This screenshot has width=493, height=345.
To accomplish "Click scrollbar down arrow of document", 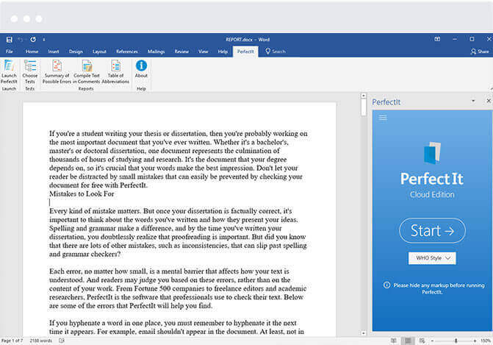I will point(364,333).
